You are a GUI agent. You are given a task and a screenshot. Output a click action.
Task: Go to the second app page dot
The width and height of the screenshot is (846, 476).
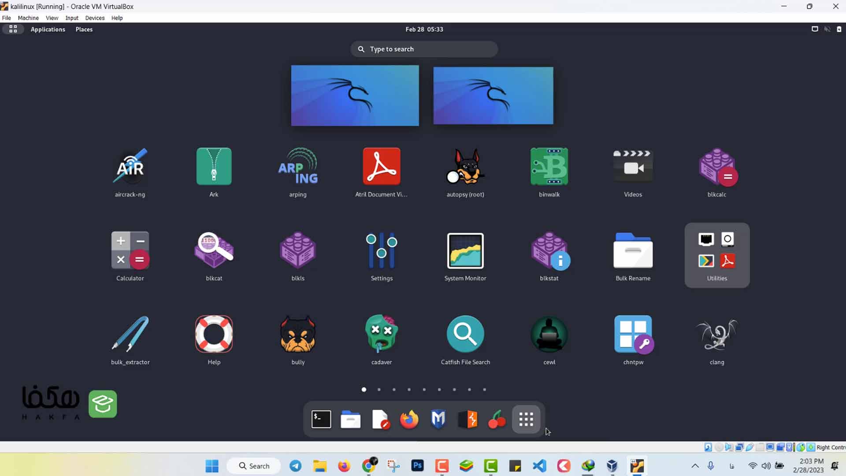click(379, 390)
